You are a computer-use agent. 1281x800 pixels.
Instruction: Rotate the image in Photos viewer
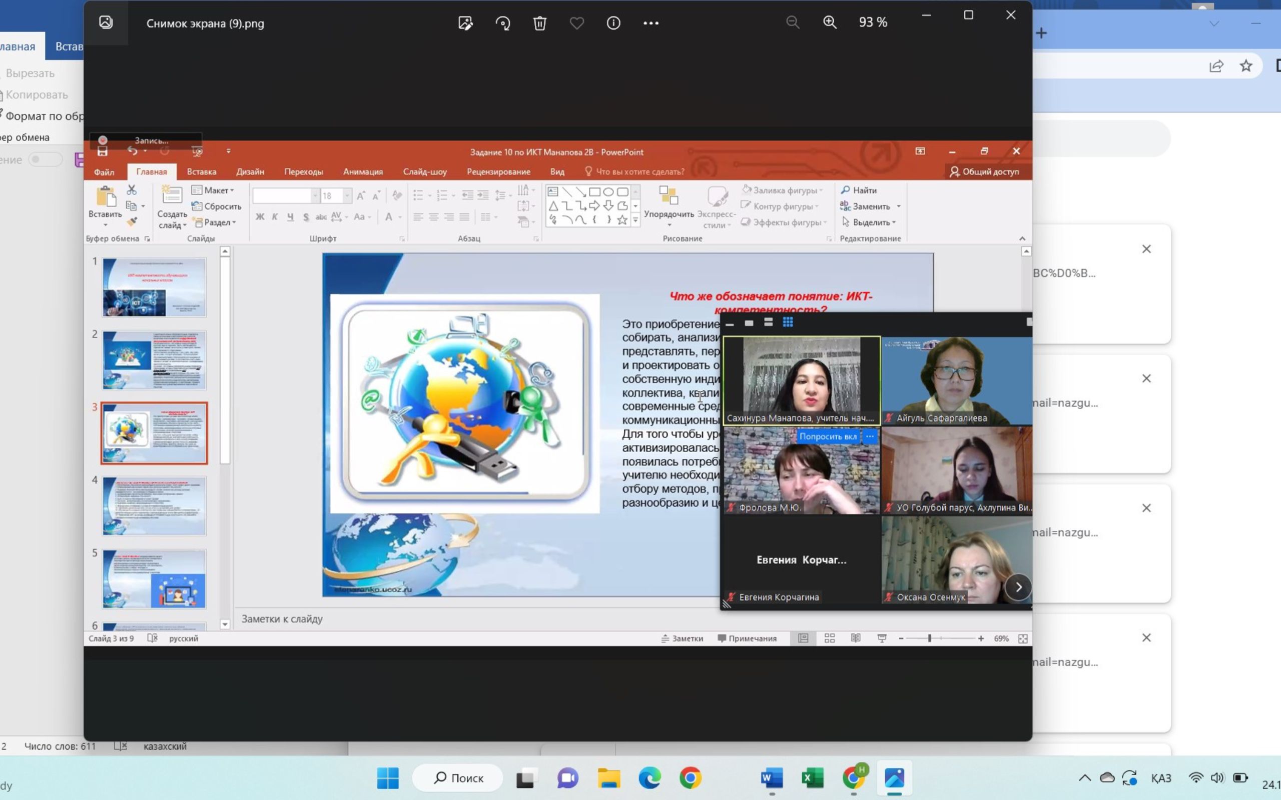502,23
